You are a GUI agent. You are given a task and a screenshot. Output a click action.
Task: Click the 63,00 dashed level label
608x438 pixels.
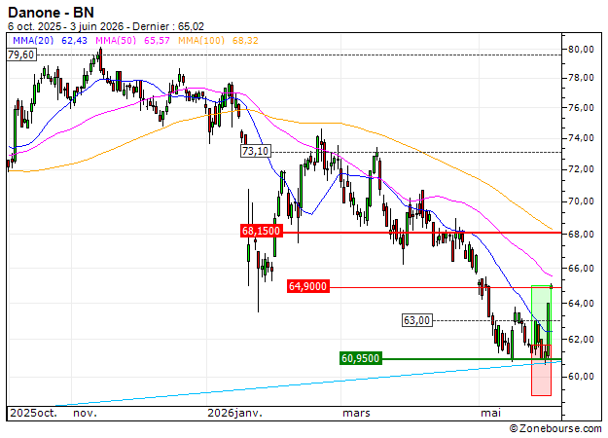[416, 320]
